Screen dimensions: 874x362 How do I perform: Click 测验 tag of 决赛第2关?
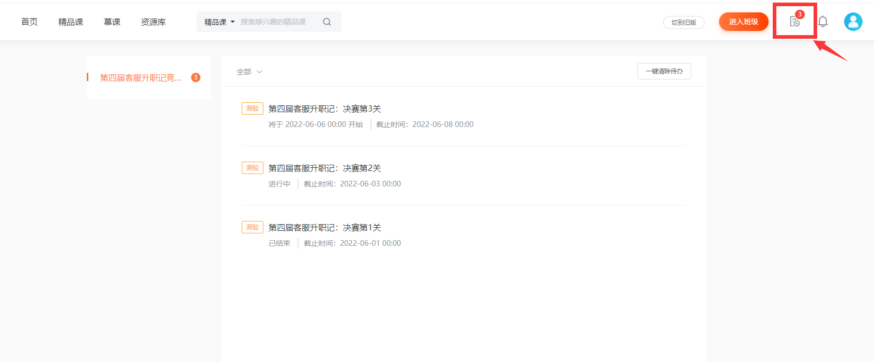click(x=253, y=168)
